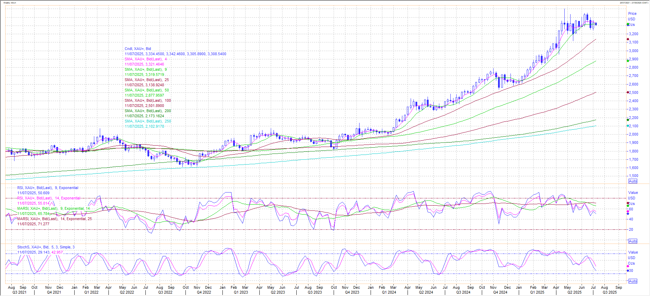Viewport: 650px width, 296px height.
Task: Click the Auto scale button of the Stochastic pane
Action: tap(633, 281)
